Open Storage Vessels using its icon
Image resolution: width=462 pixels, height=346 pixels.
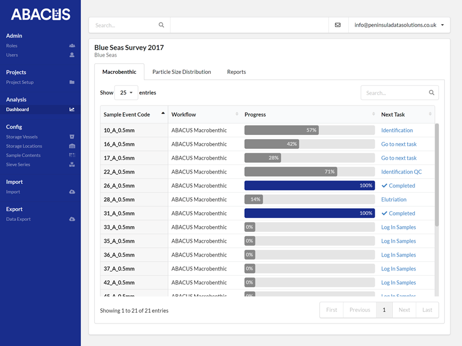coord(72,137)
